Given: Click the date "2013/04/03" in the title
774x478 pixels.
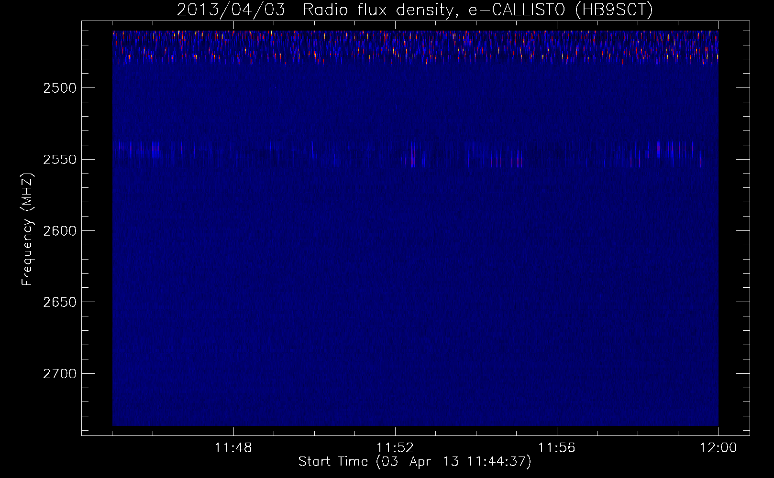Looking at the screenshot, I should click(x=231, y=10).
